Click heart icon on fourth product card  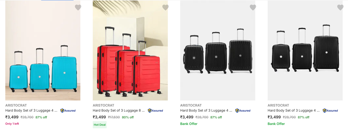pos(340,8)
